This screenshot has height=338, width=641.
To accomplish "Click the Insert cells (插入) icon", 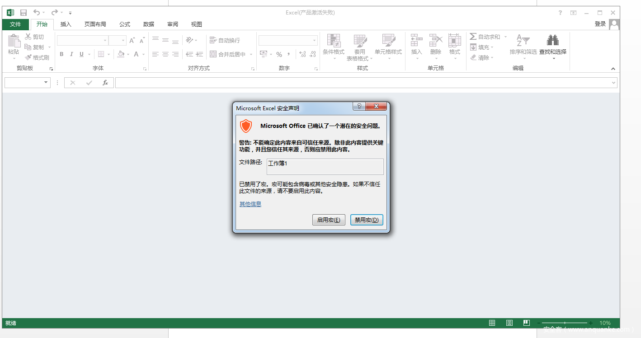I will click(416, 40).
